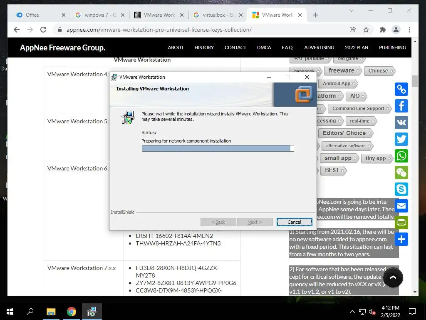The height and width of the screenshot is (320, 426).
Task: Open a new browser tab
Action: click(315, 15)
